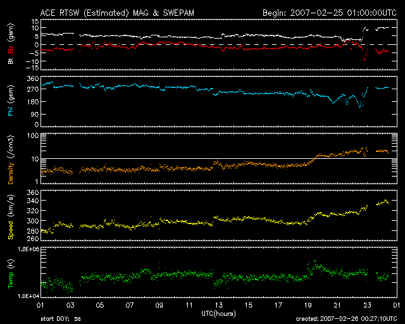The width and height of the screenshot is (405, 324).
Task: Select the "05" hour tick label
Action: coord(100,305)
